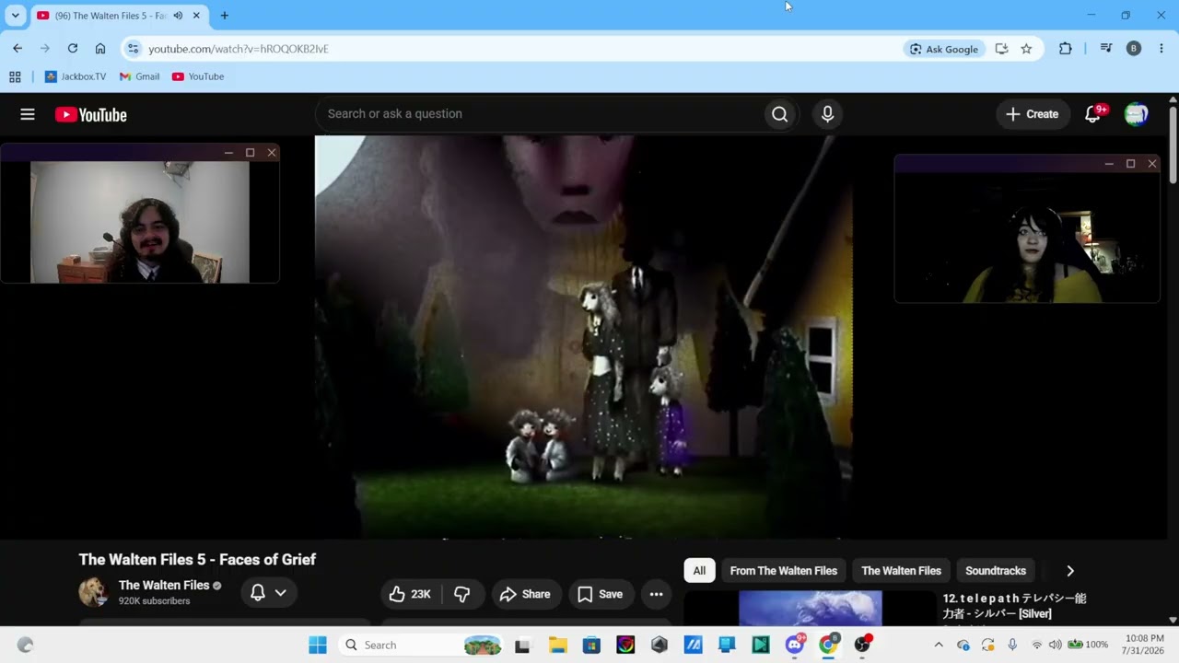Open the clock and date flyout
Screen dimensions: 1179x663
pyautogui.click(x=1144, y=645)
